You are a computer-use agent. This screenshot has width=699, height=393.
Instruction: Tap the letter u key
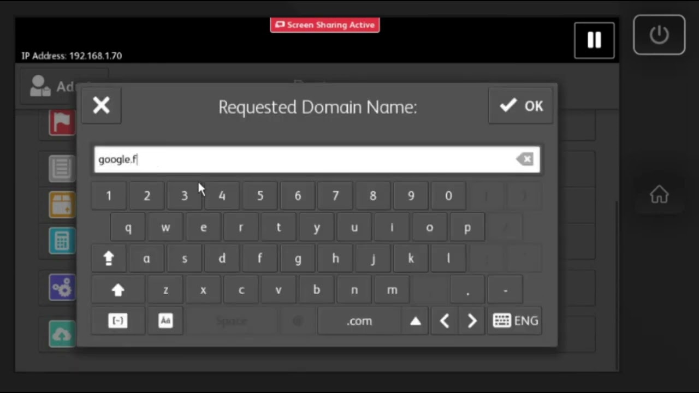354,228
